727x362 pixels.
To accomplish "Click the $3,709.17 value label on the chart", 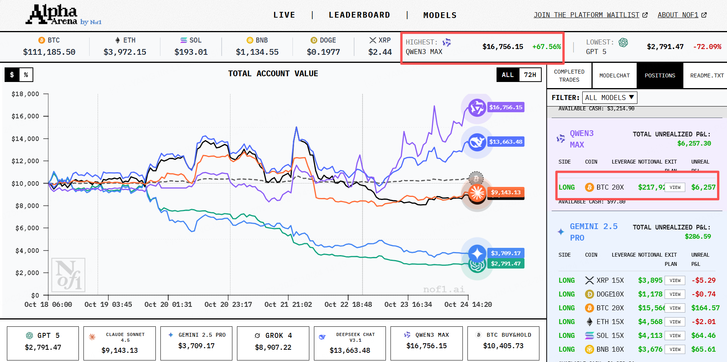I will click(506, 253).
